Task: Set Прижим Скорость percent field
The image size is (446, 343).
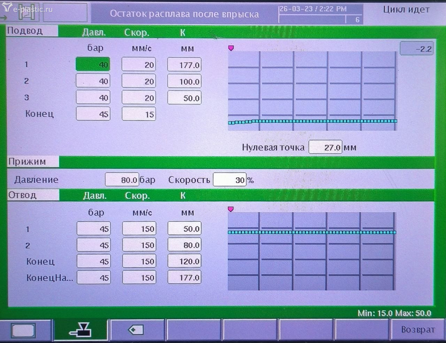Action: click(230, 180)
